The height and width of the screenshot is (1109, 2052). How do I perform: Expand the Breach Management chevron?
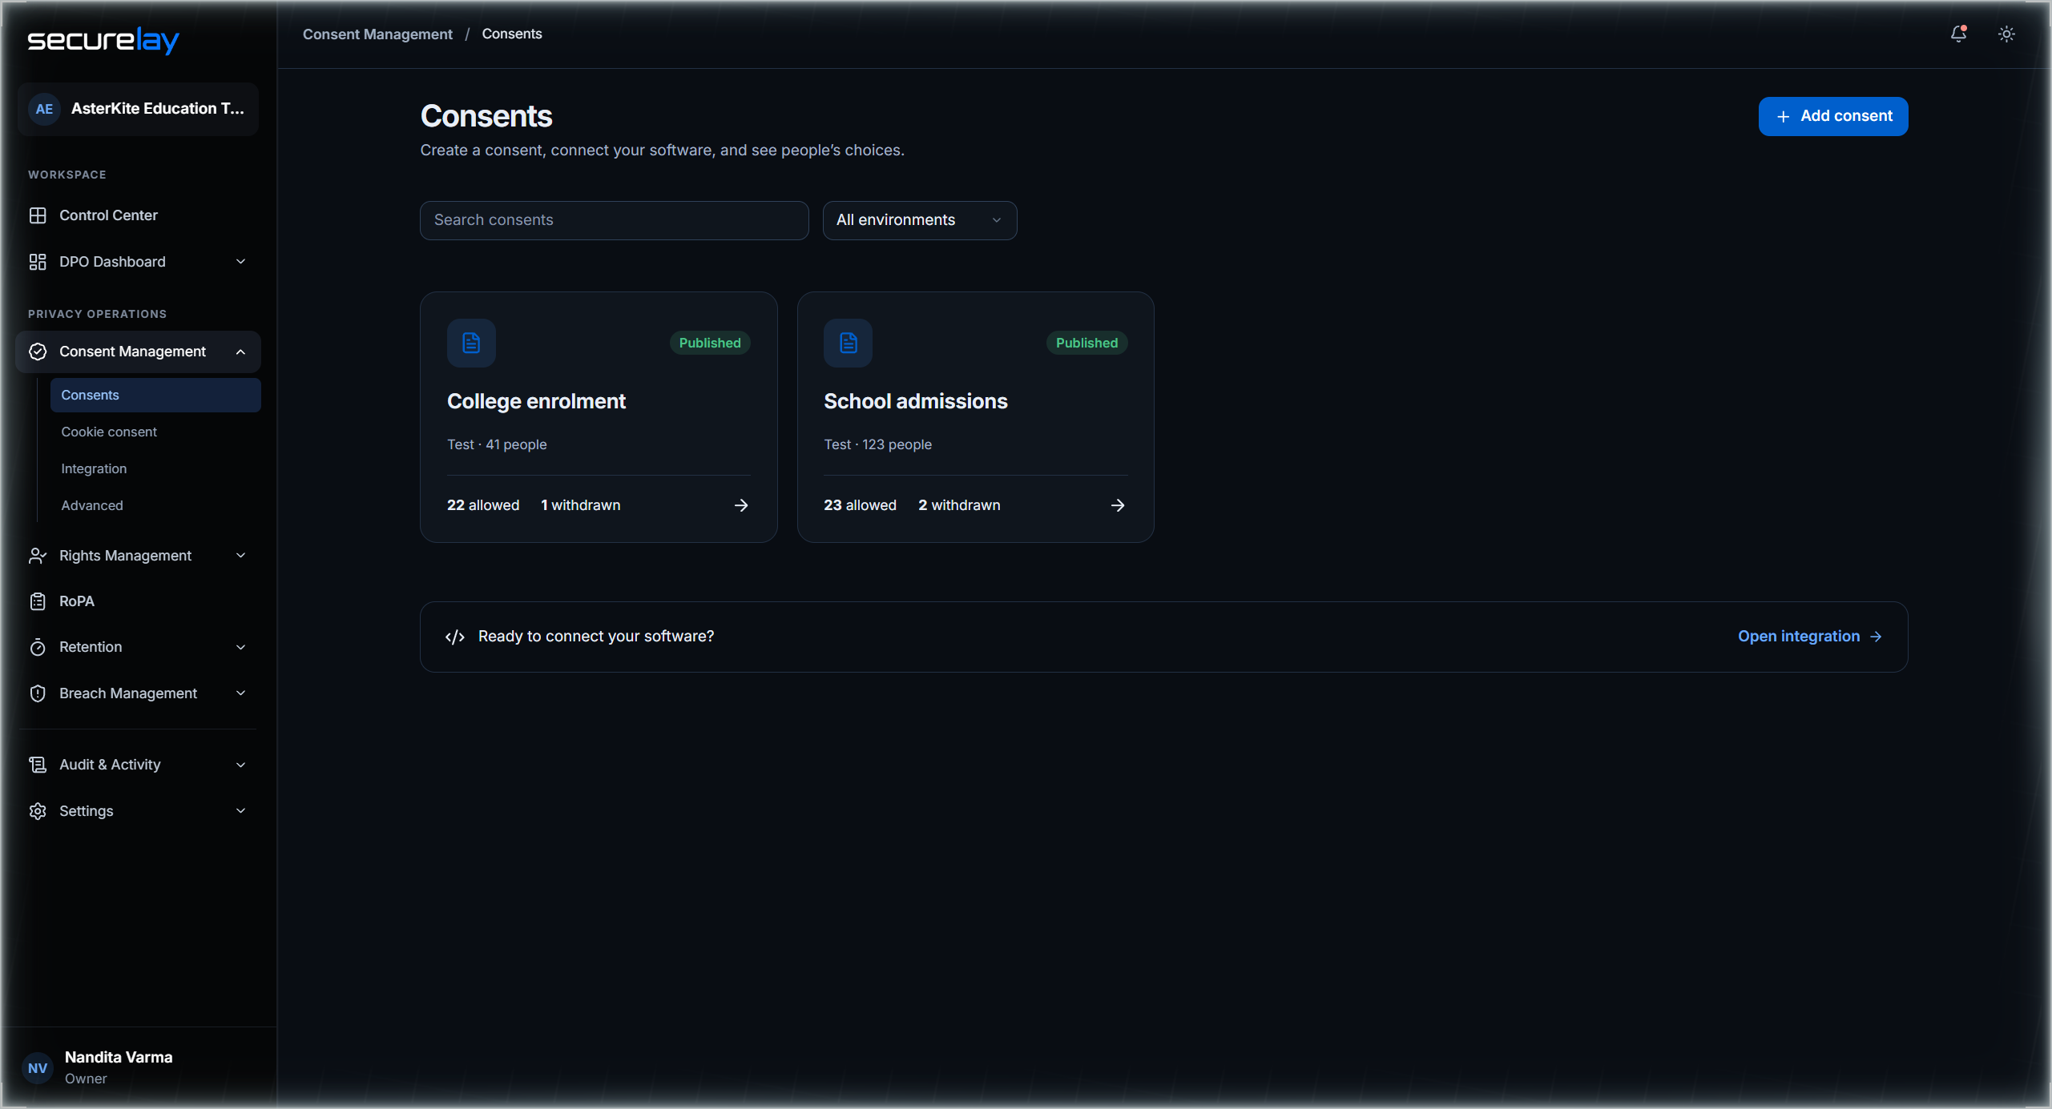(240, 693)
